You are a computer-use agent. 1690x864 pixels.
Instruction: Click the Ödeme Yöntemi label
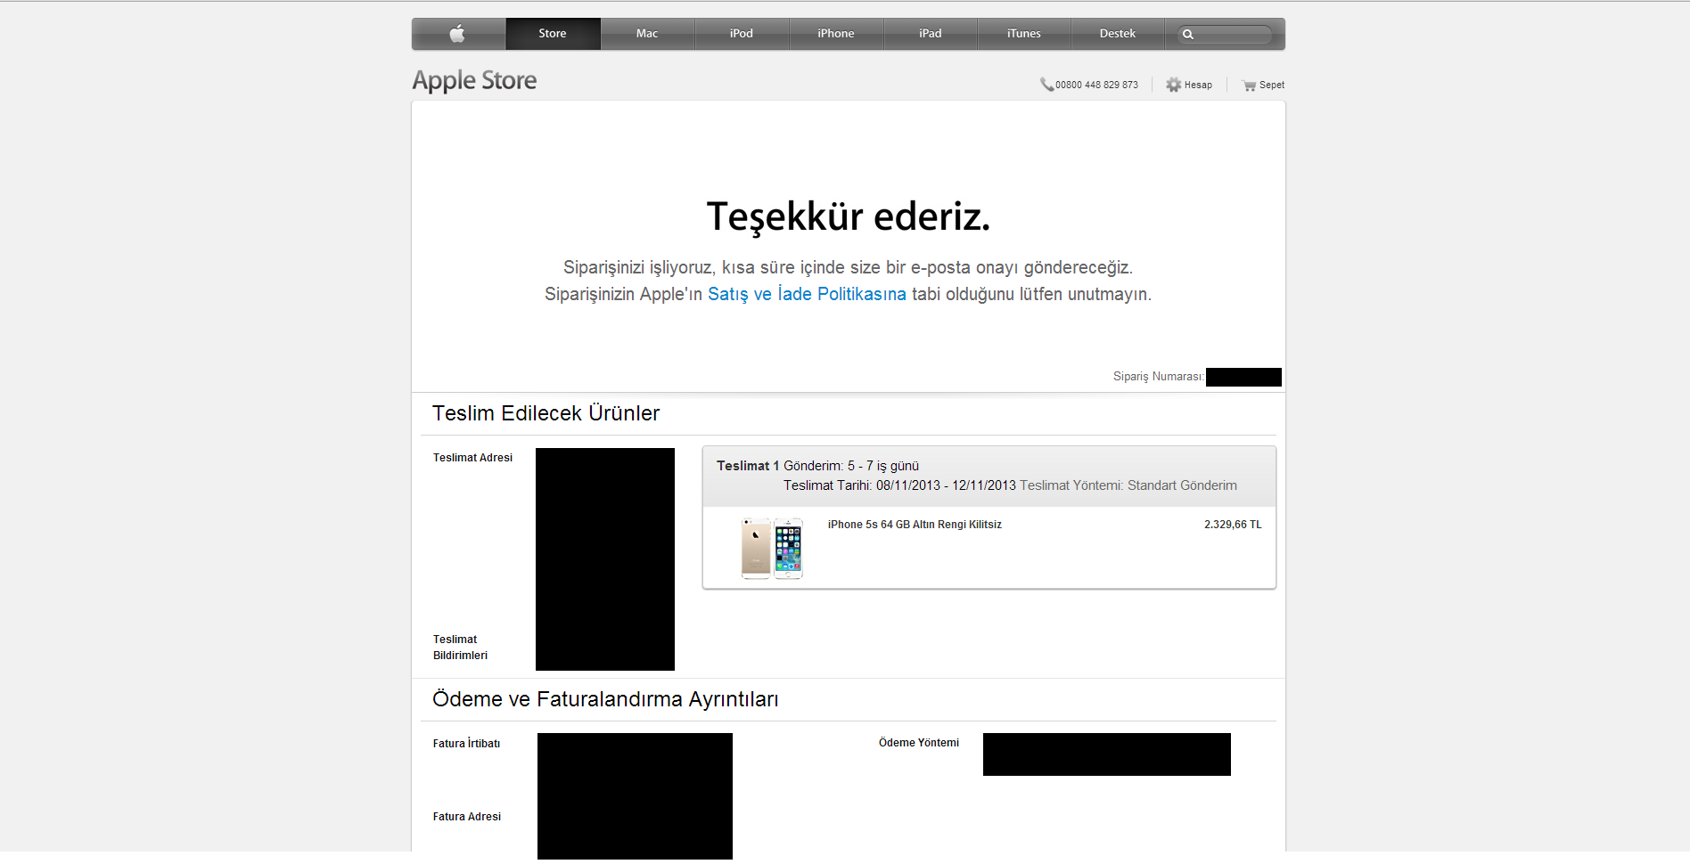[x=919, y=743]
